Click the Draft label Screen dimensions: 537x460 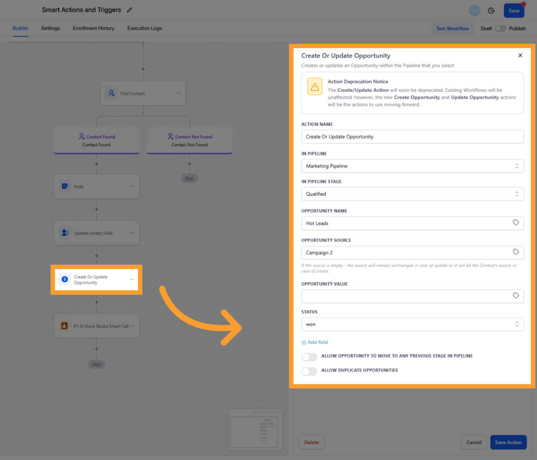click(486, 29)
